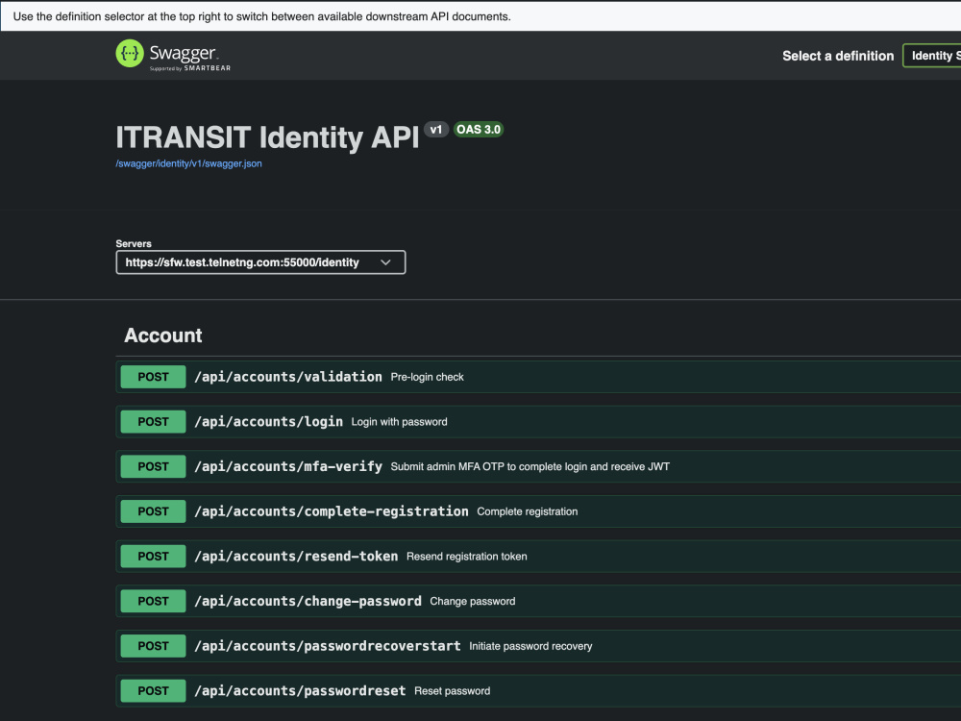Open the Identity definition selector dropdown
The image size is (961, 721).
coord(931,56)
